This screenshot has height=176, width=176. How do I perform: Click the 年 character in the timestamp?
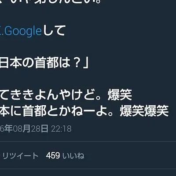pyautogui.click(x=9, y=129)
